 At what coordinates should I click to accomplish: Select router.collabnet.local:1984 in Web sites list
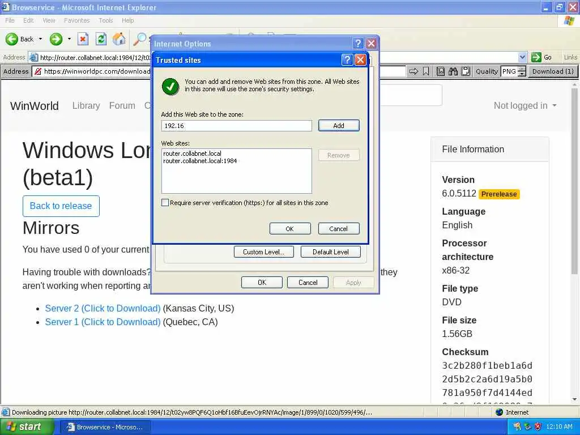coord(200,161)
